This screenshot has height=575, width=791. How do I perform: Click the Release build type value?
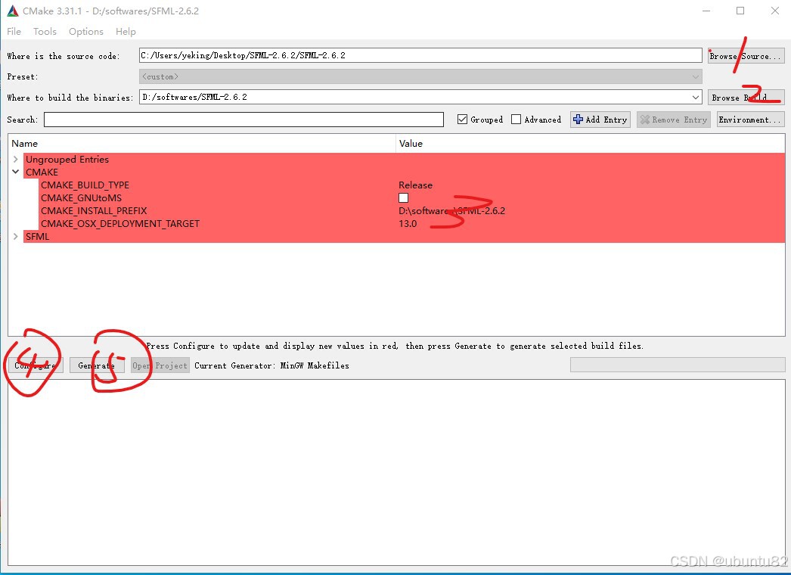click(x=416, y=185)
